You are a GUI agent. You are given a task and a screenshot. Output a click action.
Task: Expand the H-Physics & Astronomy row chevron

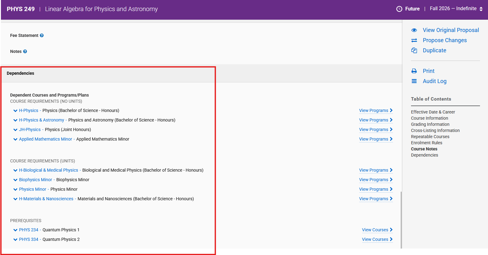coord(15,120)
